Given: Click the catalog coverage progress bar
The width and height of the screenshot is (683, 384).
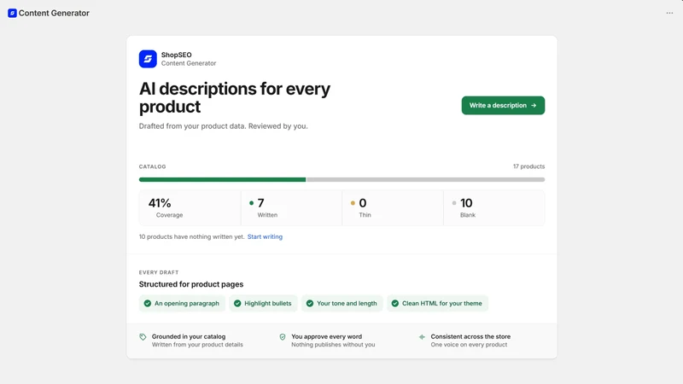Looking at the screenshot, I should (x=342, y=179).
